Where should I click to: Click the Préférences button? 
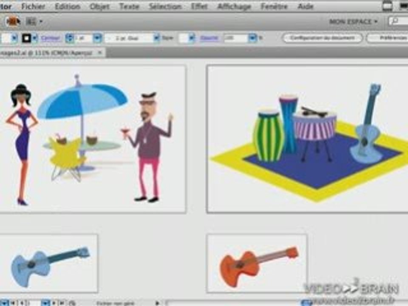388,38
